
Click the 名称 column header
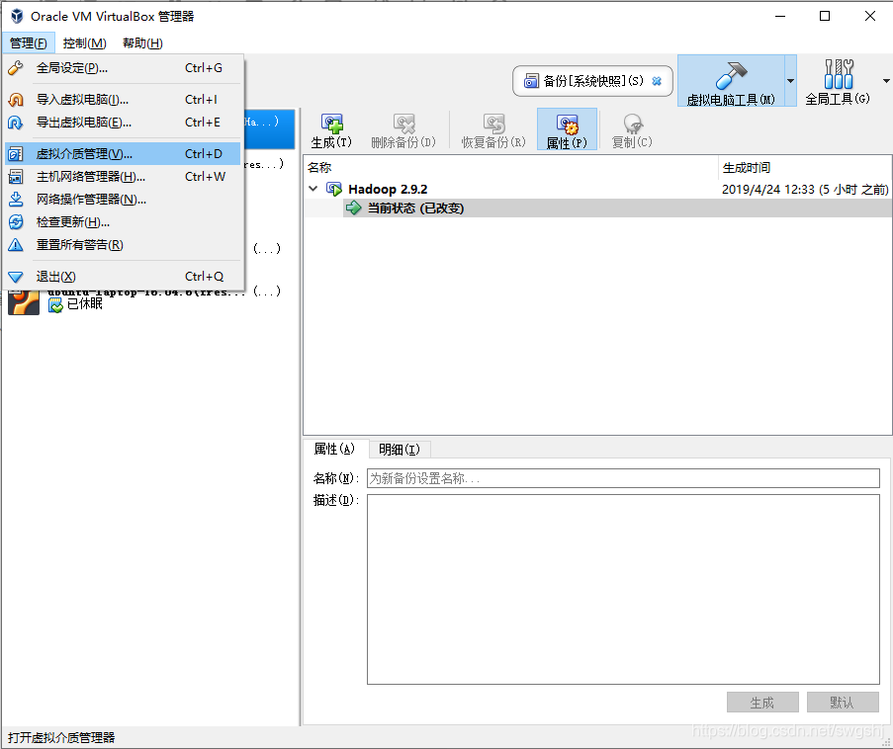(511, 167)
